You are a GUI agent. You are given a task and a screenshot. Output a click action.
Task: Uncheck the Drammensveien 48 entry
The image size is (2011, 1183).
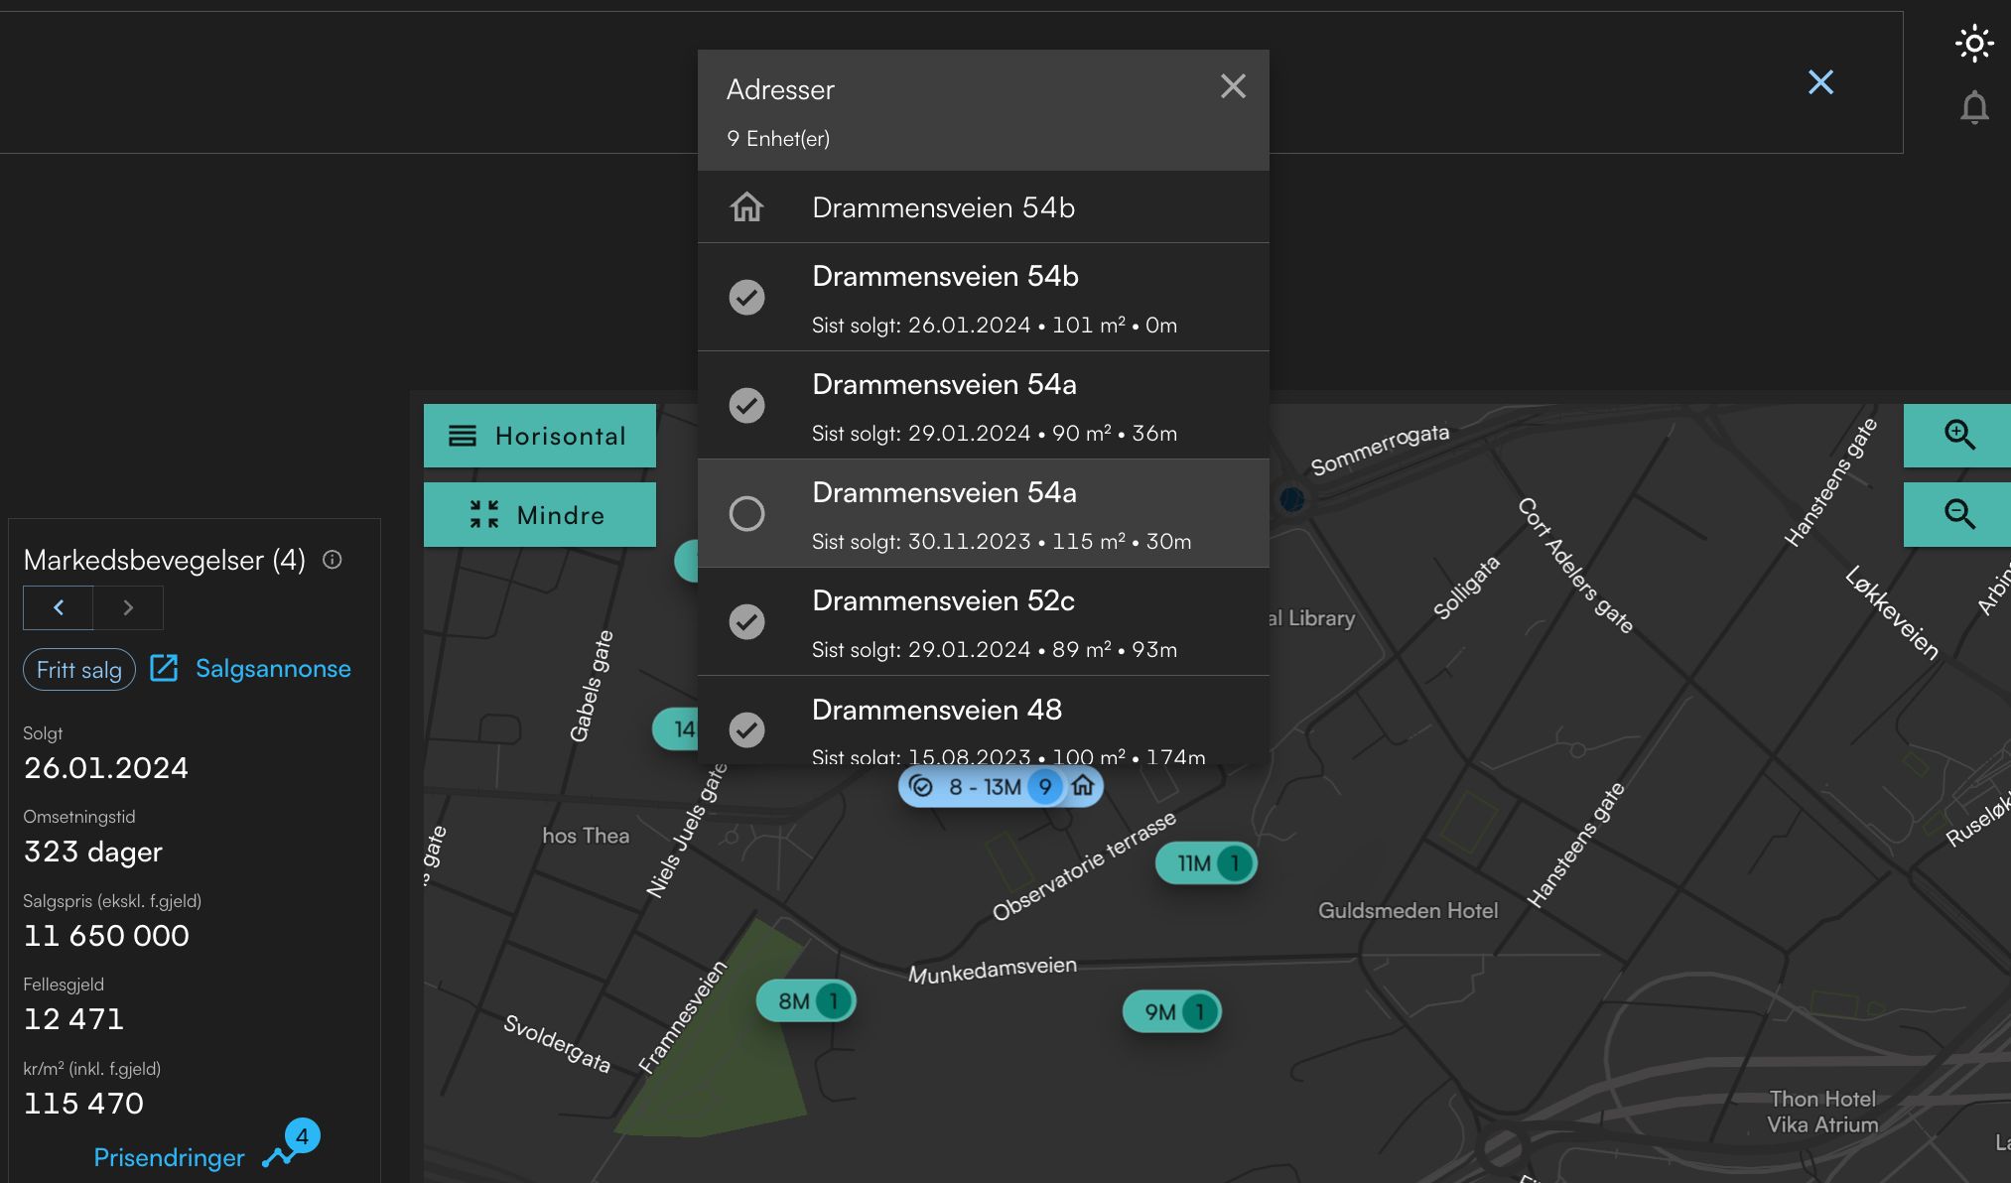click(746, 729)
